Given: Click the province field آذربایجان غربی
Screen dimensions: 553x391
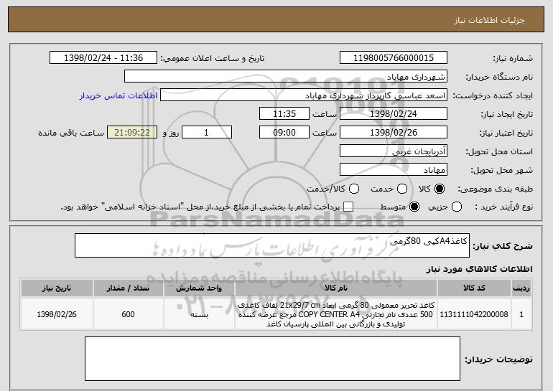Looking at the screenshot, I should coord(394,151).
